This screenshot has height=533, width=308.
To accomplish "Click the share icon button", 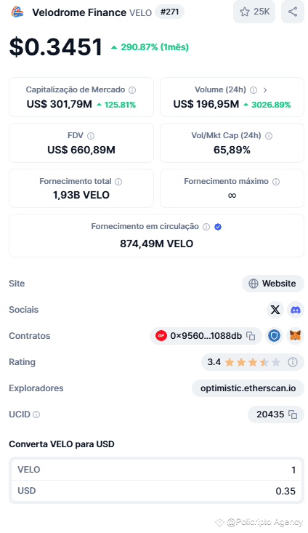I will 293,12.
